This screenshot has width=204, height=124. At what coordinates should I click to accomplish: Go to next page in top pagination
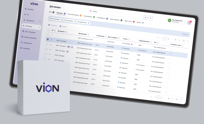[x=179, y=40]
